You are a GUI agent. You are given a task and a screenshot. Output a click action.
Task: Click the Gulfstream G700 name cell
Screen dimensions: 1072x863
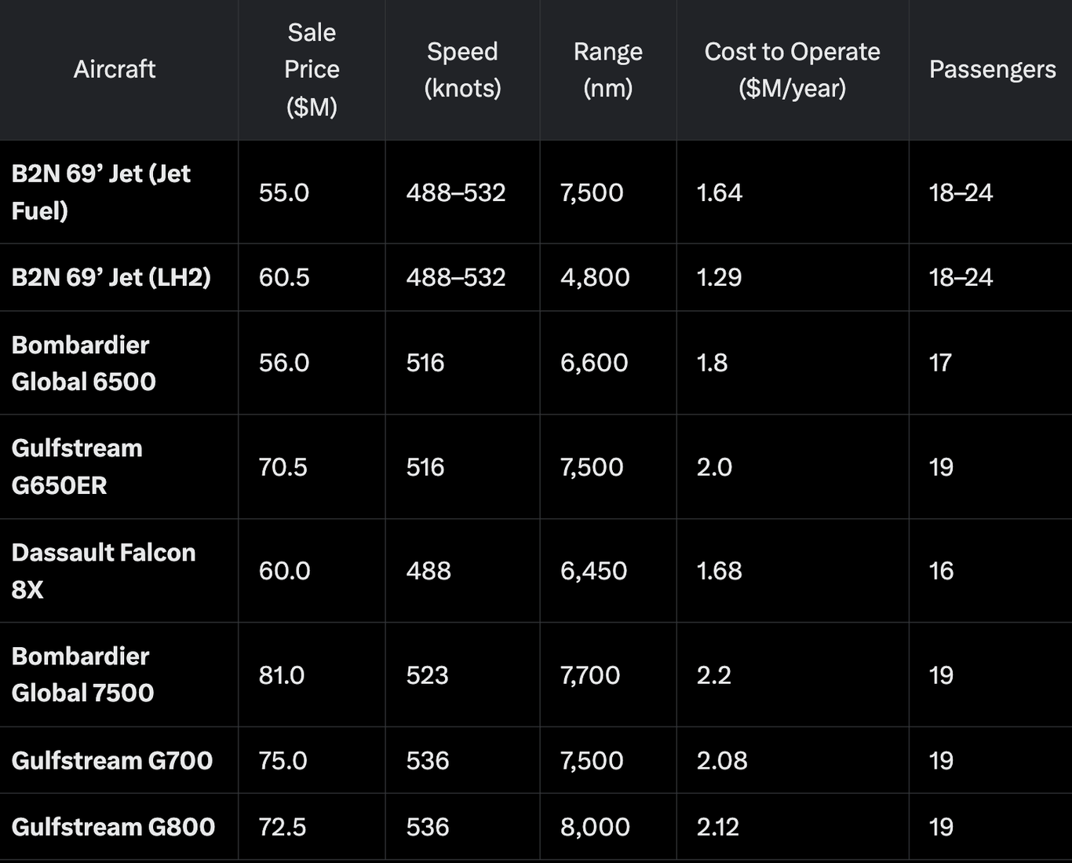pos(112,760)
